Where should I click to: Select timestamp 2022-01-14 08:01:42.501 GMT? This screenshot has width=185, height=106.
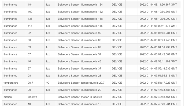(158, 54)
